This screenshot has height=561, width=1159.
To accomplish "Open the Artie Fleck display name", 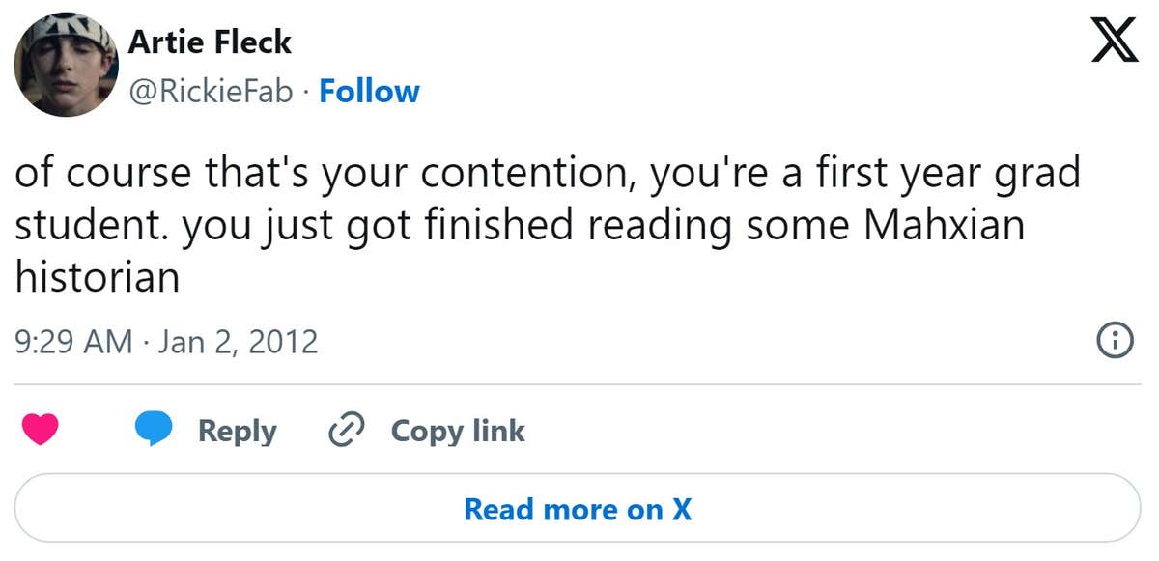I will pos(210,42).
